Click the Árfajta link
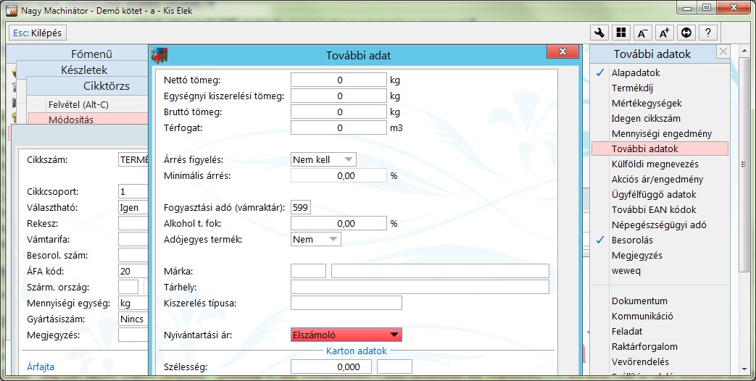Image resolution: width=756 pixels, height=381 pixels. point(41,367)
